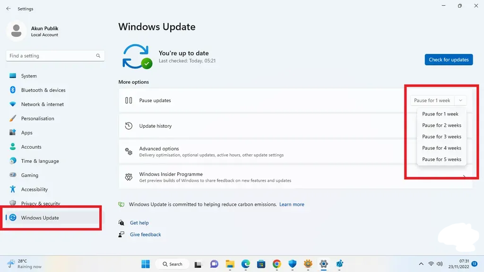Click the Pause updates pause icon

click(129, 100)
